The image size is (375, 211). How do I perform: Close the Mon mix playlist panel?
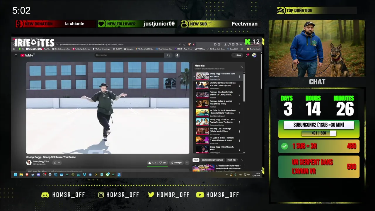[242, 67]
